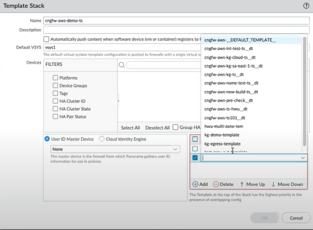The image size is (313, 230).
Task: Click Select All devices
Action: pyautogui.click(x=130, y=128)
